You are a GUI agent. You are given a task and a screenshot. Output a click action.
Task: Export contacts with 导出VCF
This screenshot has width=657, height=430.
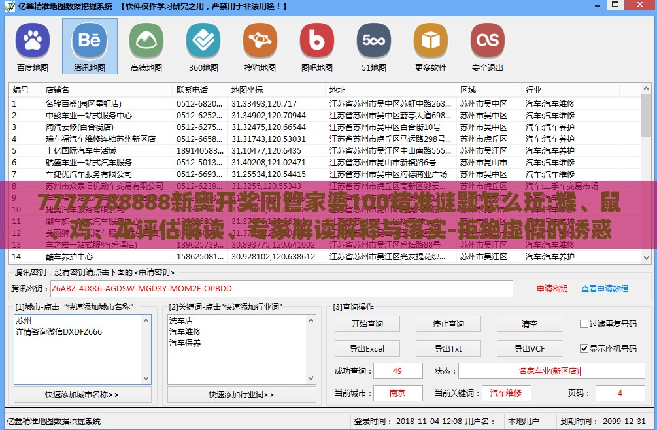pyautogui.click(x=530, y=348)
